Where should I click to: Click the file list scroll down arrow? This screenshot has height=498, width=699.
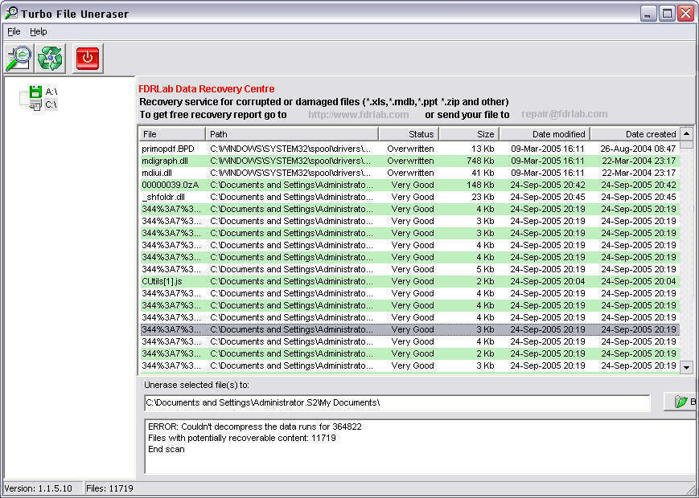686,368
